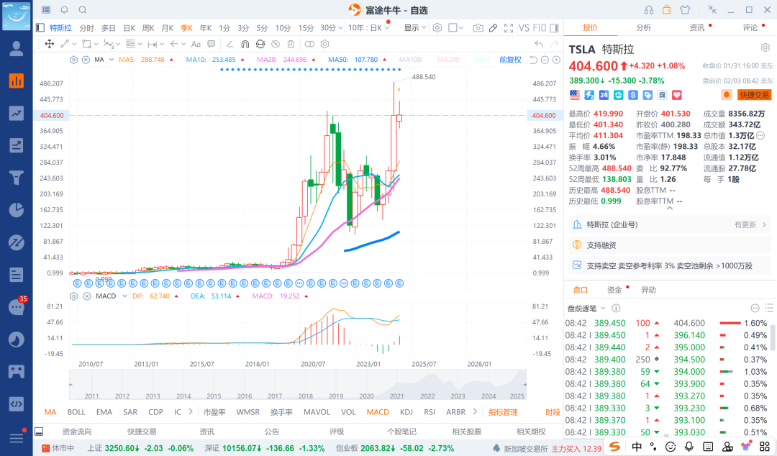Image resolution: width=777 pixels, height=456 pixels.
Task: Toggle the link/overlay tool in drawing toolbar
Action: (x=309, y=44)
